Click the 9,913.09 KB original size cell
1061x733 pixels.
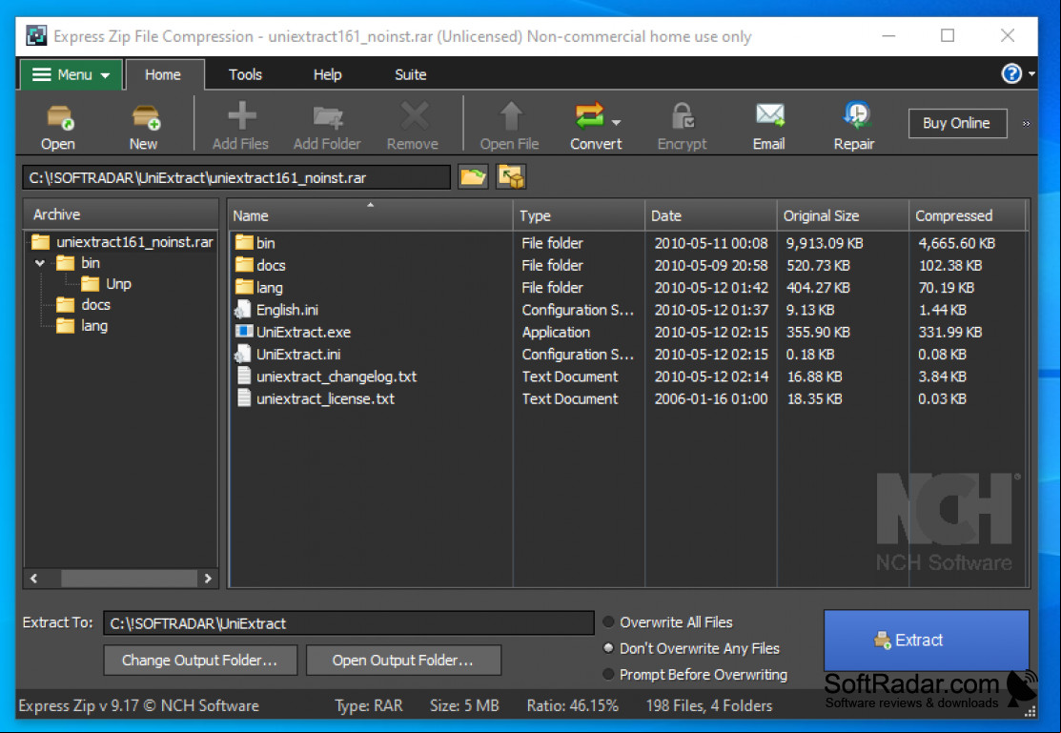point(825,243)
